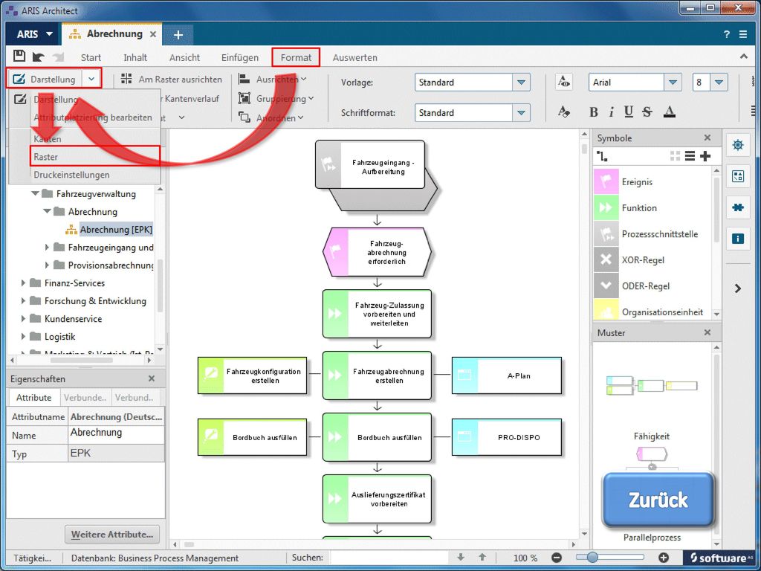
Task: Expand the Kundenservice folder
Action: (x=23, y=318)
